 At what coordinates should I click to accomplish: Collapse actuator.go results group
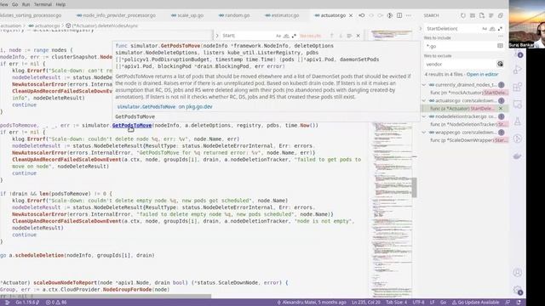click(x=424, y=100)
